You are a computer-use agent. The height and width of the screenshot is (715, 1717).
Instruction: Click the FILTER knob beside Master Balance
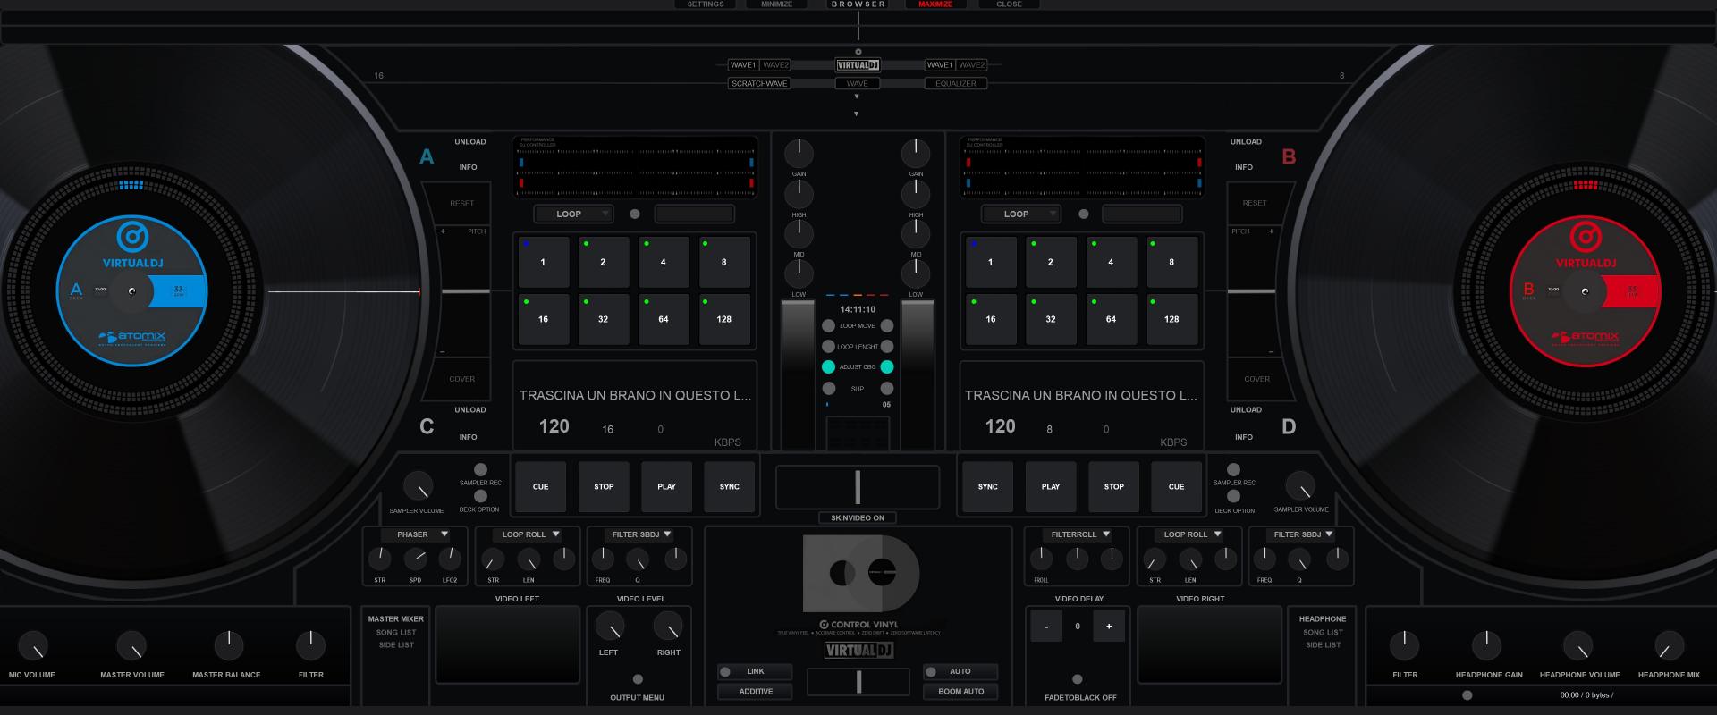(311, 645)
